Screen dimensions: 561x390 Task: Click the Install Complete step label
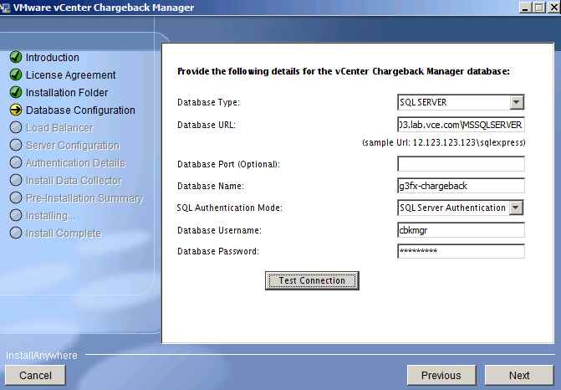click(63, 233)
